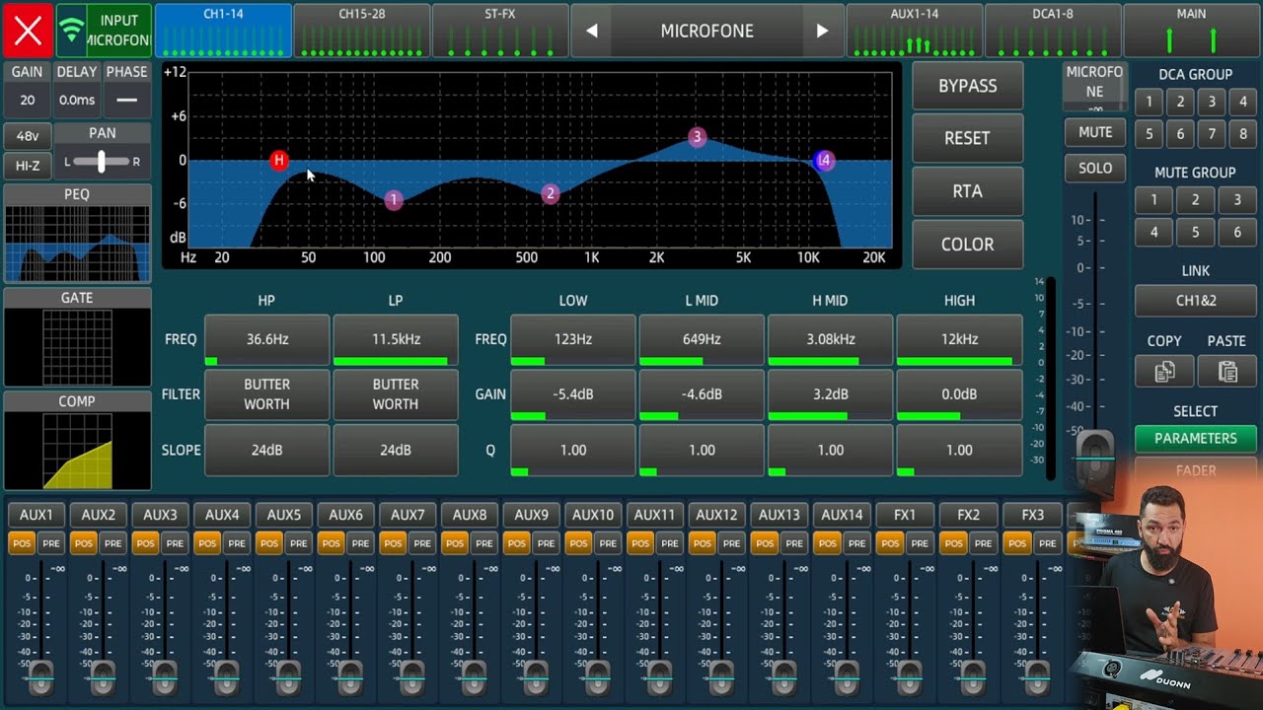Click the PAN slider control
Image resolution: width=1263 pixels, height=710 pixels.
[102, 162]
